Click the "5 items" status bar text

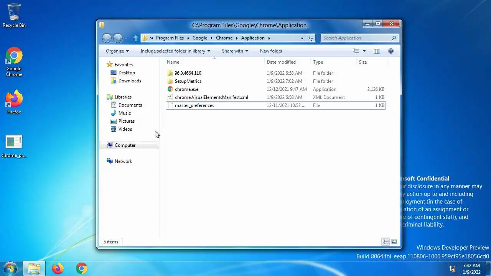[111, 242]
